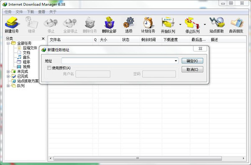Click the horizontal scrollbar of download list
Image resolution: width=251 pixels, height=165 pixels.
click(x=138, y=158)
